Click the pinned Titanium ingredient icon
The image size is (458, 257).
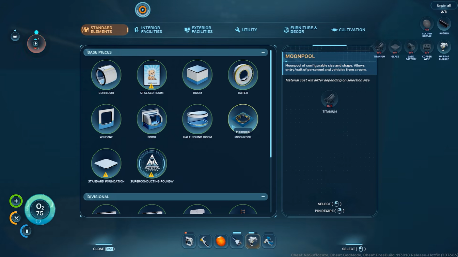coord(379,47)
